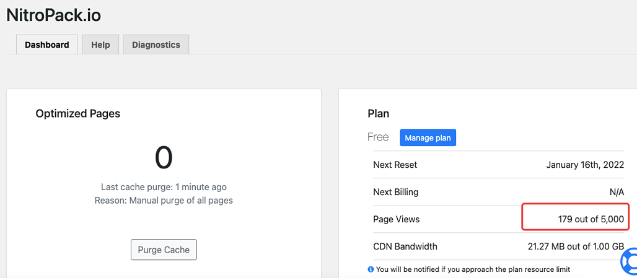Open the help lifebuoy chat icon
Image resolution: width=637 pixels, height=278 pixels.
631,261
